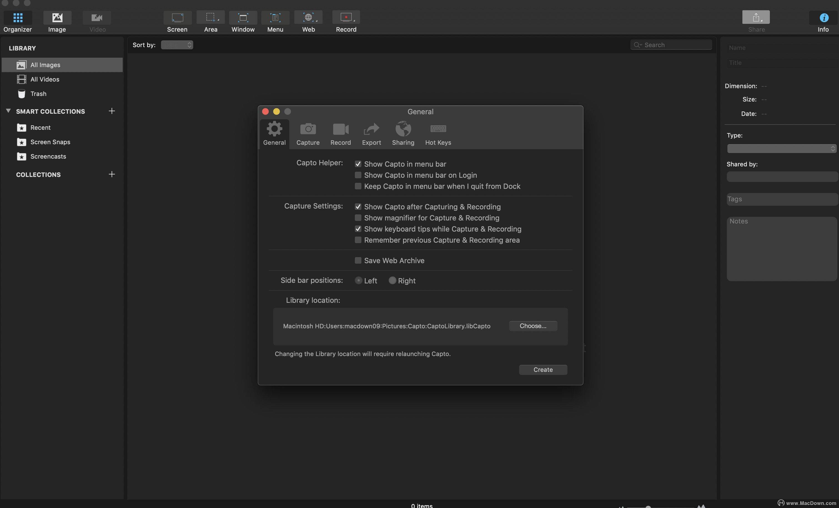Open the search options magnifier dropdown
The height and width of the screenshot is (508, 839).
click(x=637, y=45)
